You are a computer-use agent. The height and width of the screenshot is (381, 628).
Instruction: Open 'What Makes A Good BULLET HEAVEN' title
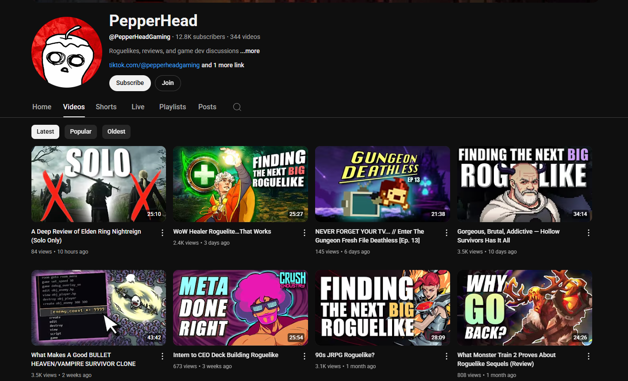[84, 359]
